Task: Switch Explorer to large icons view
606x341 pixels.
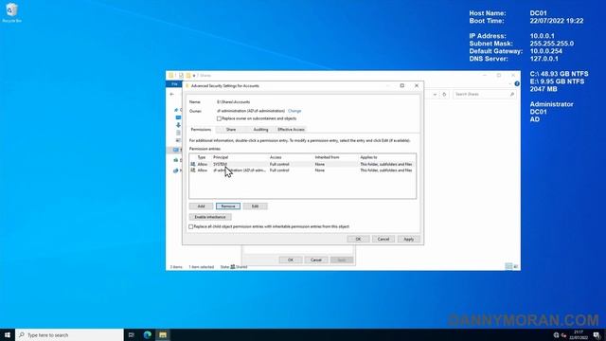Action: (x=515, y=266)
